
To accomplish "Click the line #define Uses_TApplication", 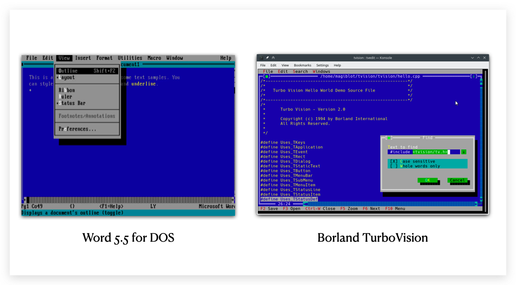I will (292, 147).
